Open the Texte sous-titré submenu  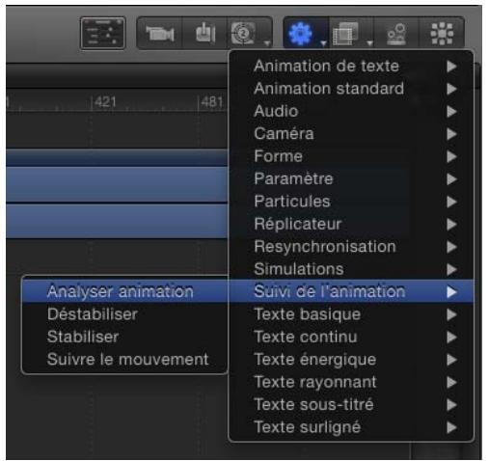(x=351, y=405)
